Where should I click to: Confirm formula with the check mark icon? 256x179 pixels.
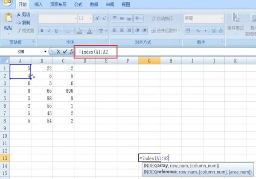tap(65, 51)
